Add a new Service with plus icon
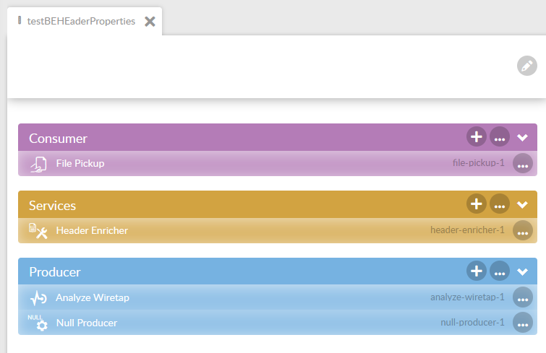The width and height of the screenshot is (546, 353). click(476, 204)
